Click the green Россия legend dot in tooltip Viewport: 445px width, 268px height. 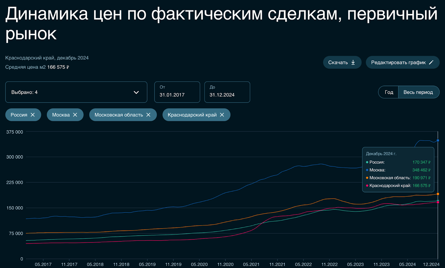tap(367, 162)
